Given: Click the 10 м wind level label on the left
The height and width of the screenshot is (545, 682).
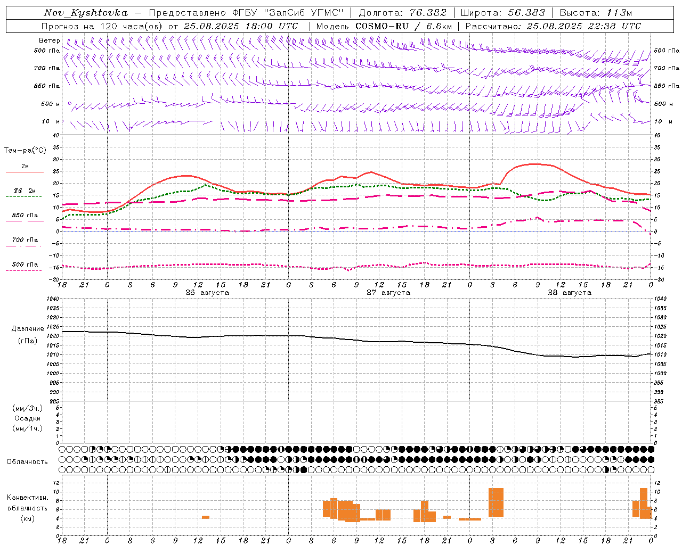Looking at the screenshot, I should [51, 122].
